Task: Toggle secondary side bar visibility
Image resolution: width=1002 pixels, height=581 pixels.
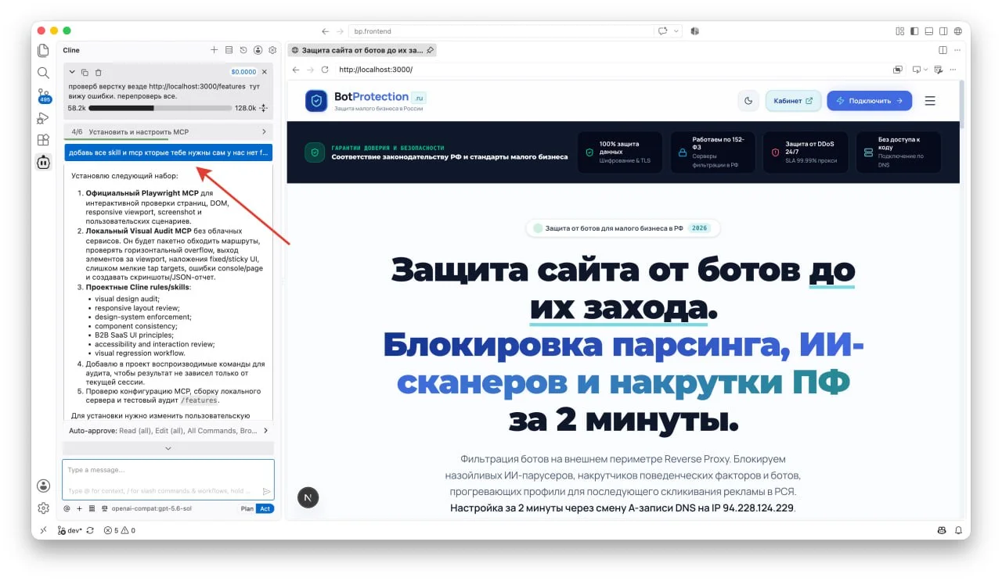Action: pos(943,31)
